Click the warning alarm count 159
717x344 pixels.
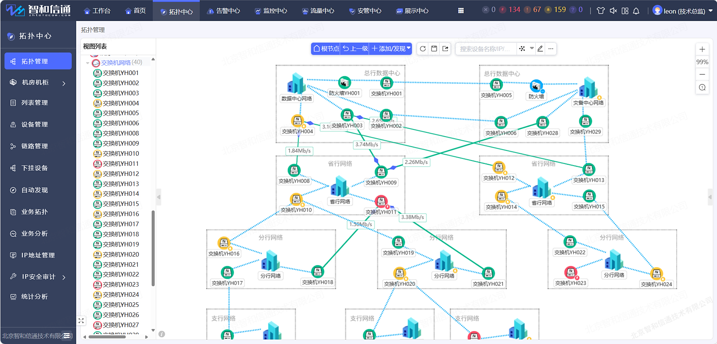(x=556, y=10)
